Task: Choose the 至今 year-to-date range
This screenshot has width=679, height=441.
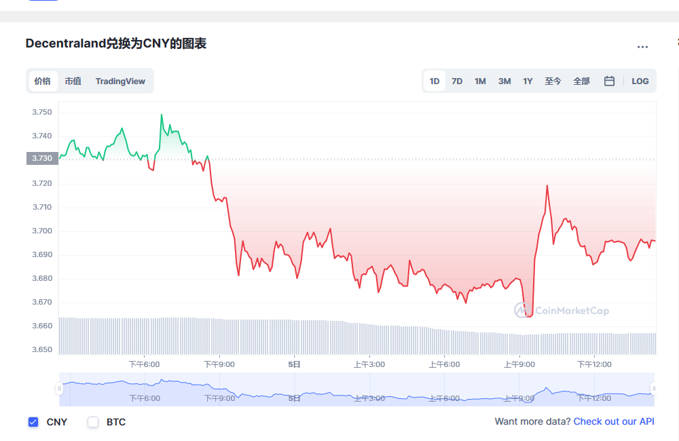Action: pos(553,81)
